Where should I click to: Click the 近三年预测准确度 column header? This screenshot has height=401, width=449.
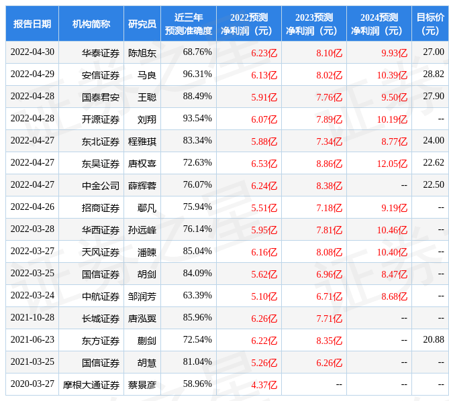point(189,23)
